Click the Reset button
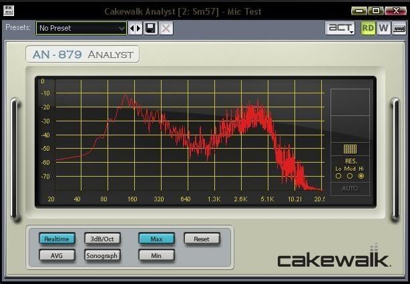The height and width of the screenshot is (284, 410). (x=202, y=239)
